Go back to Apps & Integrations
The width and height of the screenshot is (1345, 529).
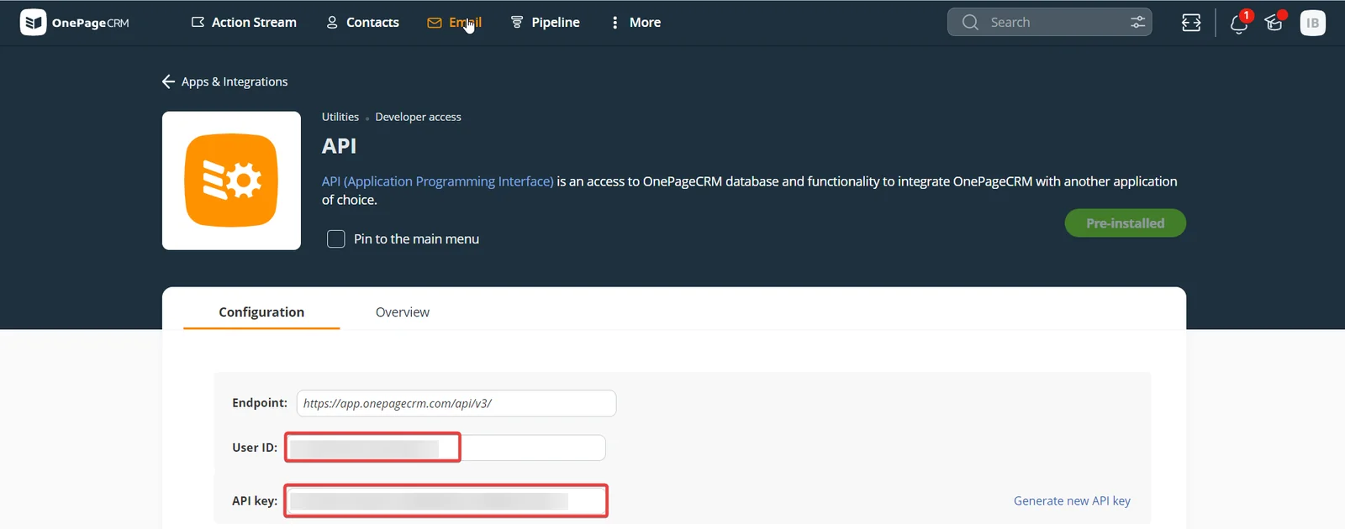(224, 81)
